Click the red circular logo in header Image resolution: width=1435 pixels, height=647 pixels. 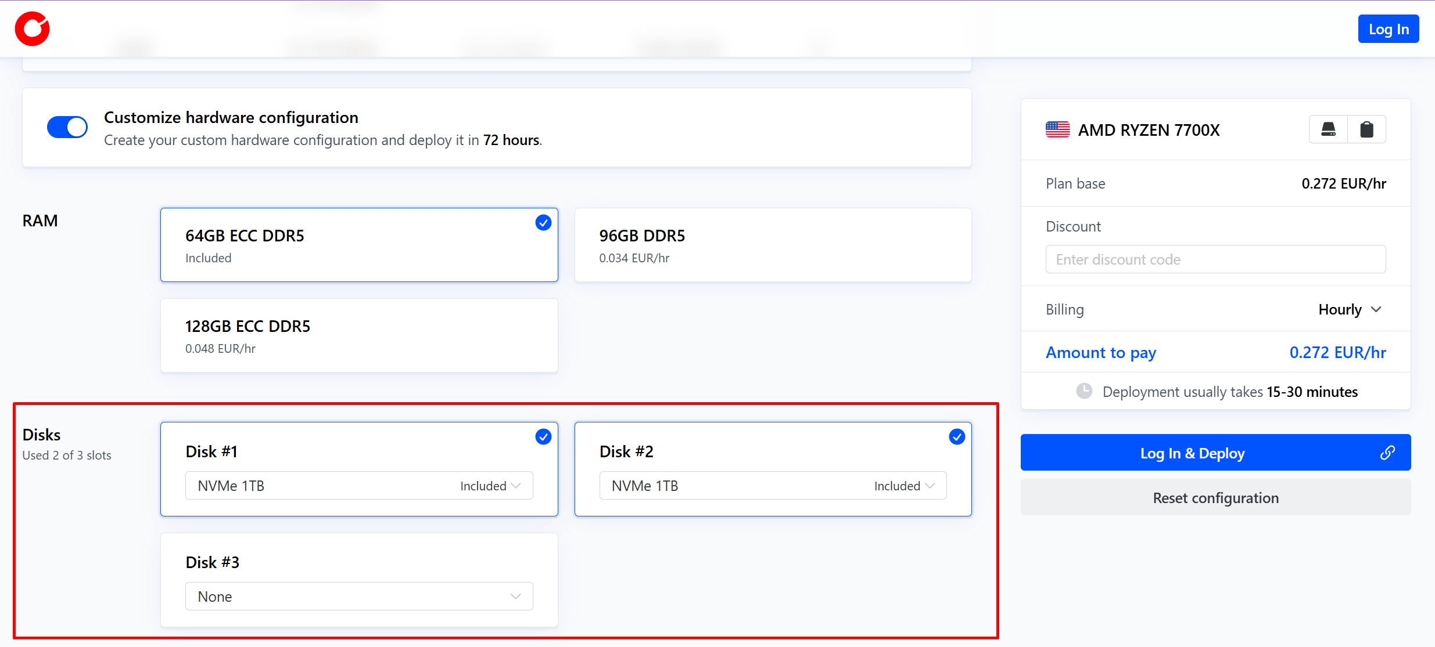[x=32, y=29]
